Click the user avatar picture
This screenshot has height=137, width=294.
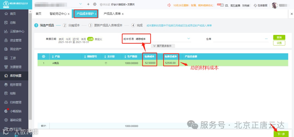[x=275, y=5]
